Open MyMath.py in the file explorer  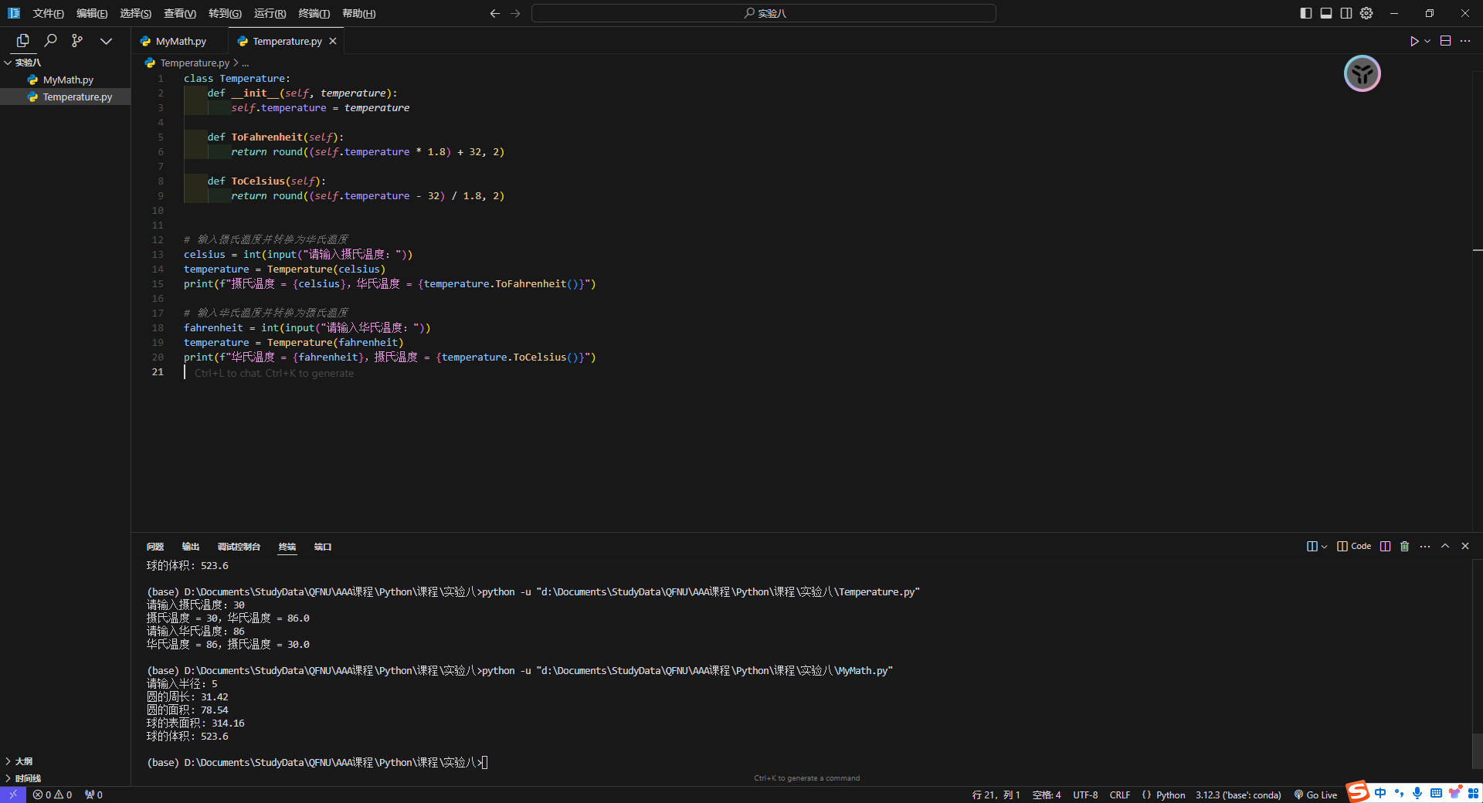pyautogui.click(x=68, y=80)
